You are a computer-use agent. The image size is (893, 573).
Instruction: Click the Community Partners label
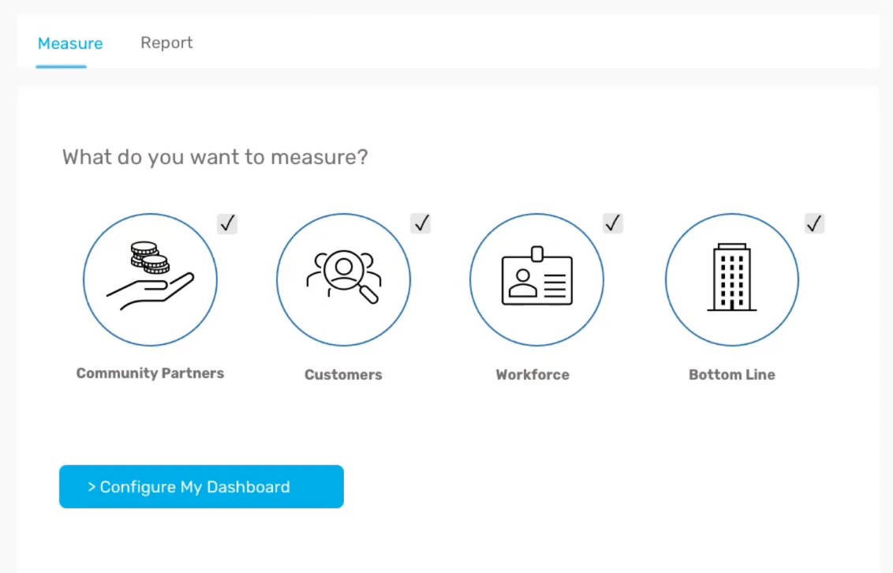click(151, 373)
